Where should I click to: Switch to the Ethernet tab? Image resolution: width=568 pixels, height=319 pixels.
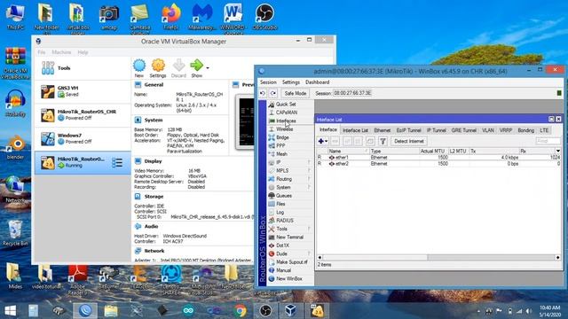tap(383, 130)
